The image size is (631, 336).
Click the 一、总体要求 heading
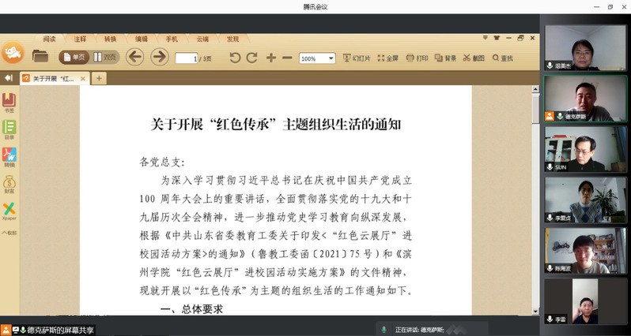coord(191,308)
